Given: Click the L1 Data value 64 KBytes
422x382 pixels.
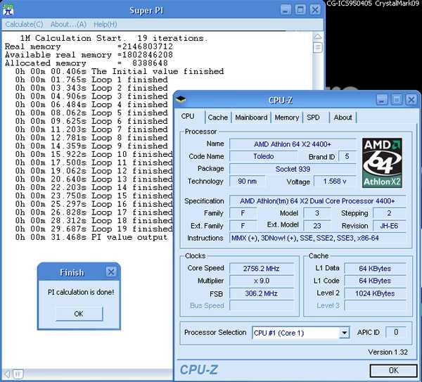Looking at the screenshot, I should 375,269.
